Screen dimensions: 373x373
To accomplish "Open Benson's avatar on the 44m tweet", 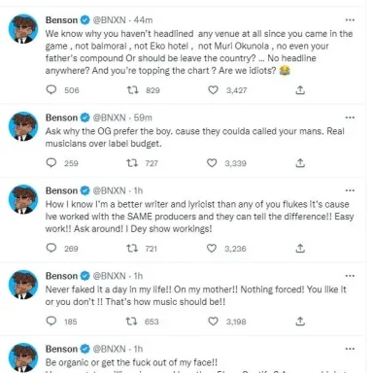I will 23,28.
